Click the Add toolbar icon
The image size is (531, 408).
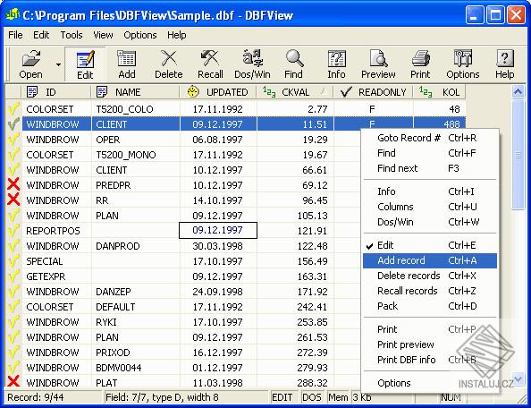127,64
